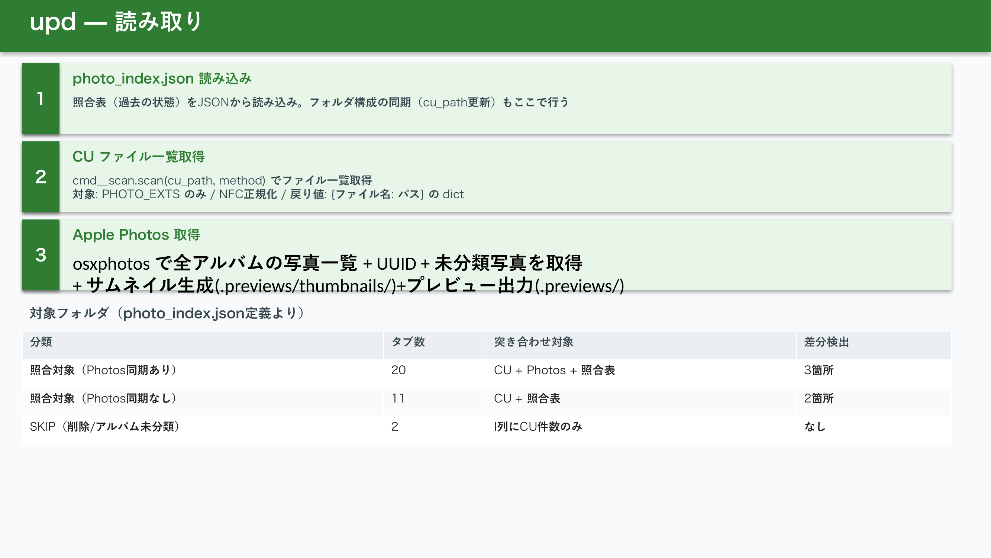
Task: Click the green step number 2 box
Action: pos(41,177)
